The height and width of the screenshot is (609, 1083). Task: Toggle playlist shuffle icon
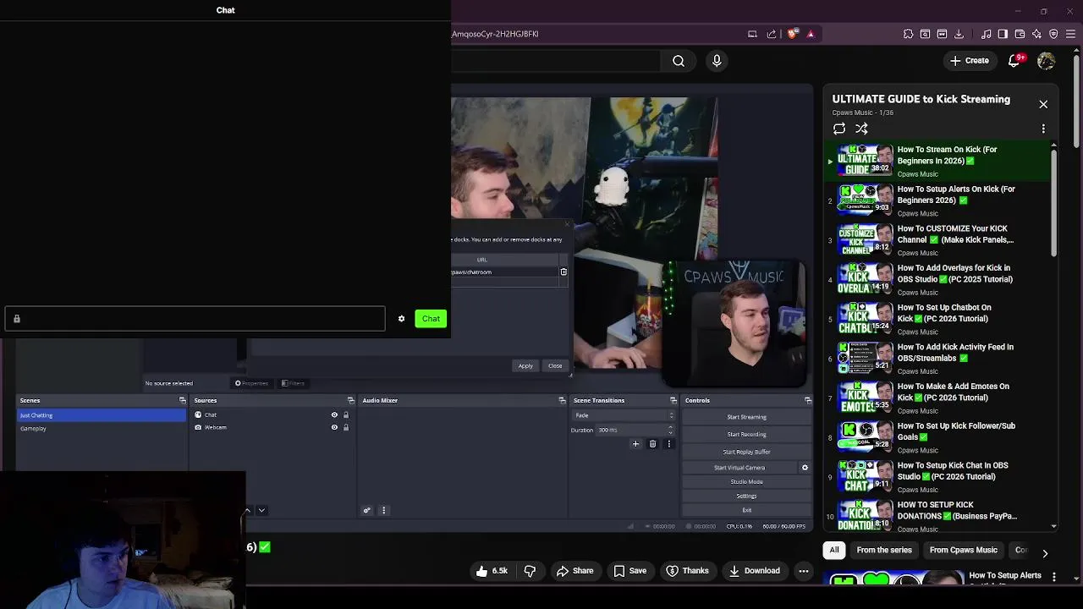pyautogui.click(x=861, y=129)
